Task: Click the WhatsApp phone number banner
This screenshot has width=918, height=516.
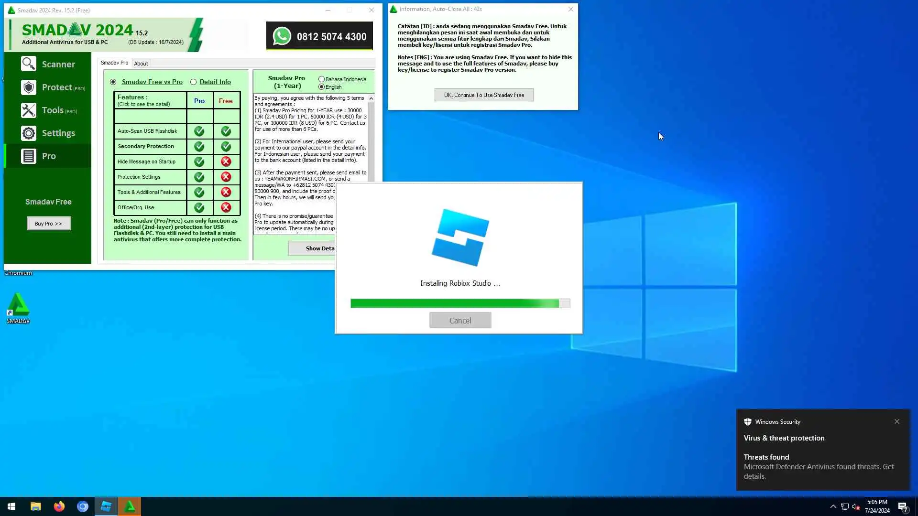Action: click(319, 36)
